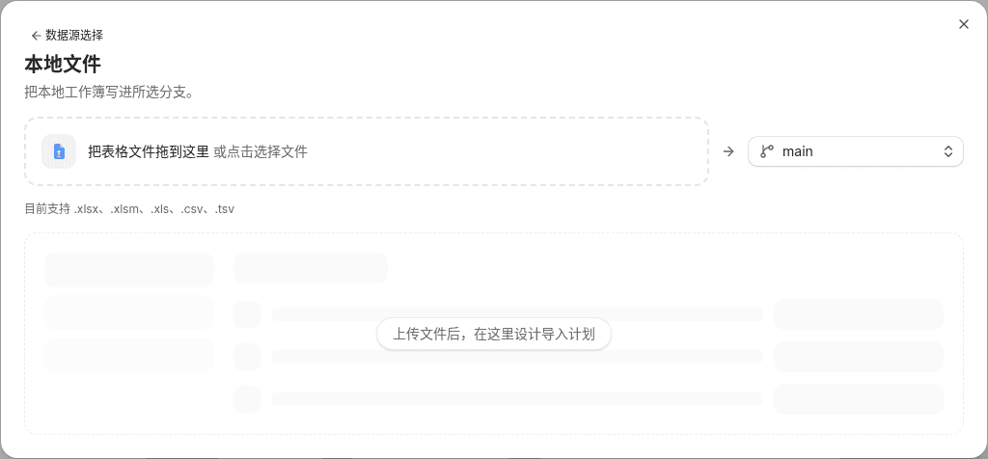Click the second small square placeholder in the rows

[x=247, y=357]
